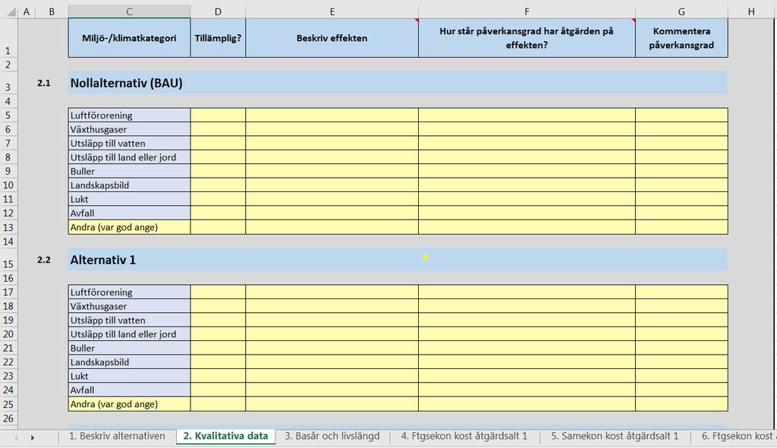Click the 'Hur står påverkansgrad' header cell
The height and width of the screenshot is (448, 777).
pyautogui.click(x=527, y=38)
